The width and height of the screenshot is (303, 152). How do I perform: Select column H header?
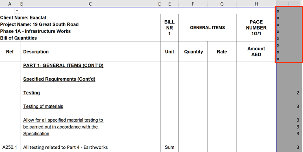point(256,4)
